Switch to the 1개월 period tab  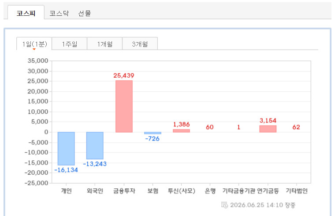coord(105,44)
